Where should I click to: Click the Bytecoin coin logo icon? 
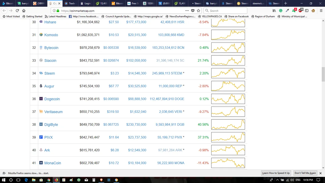41,48
